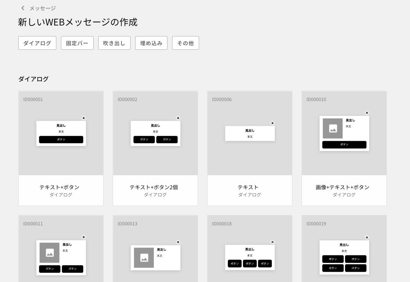Screen dimensions: 410x282
Task: Click the テキスト+ボタン title of ID000001 card
Action: (59, 187)
